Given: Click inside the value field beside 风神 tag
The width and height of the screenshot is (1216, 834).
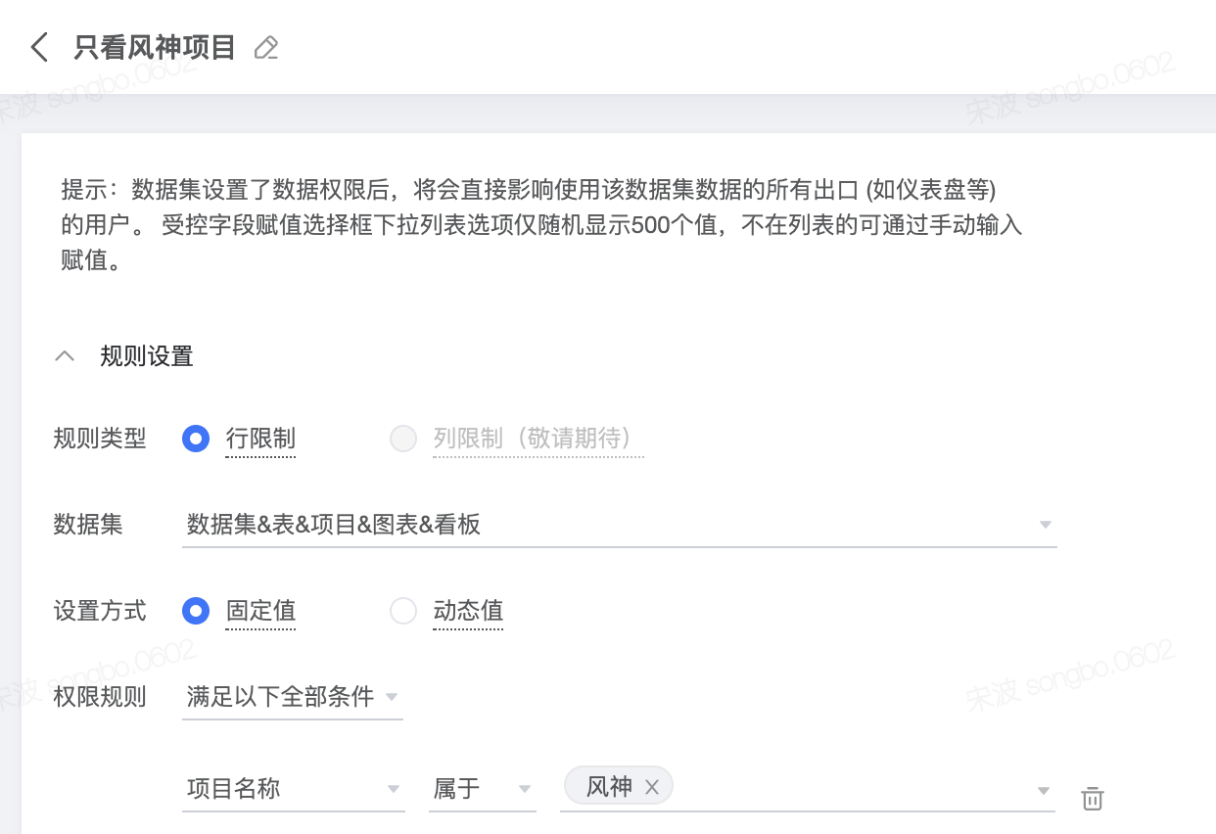Looking at the screenshot, I should pos(852,787).
